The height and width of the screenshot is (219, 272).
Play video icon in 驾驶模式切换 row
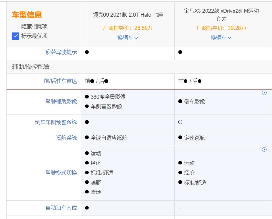(x=264, y=150)
